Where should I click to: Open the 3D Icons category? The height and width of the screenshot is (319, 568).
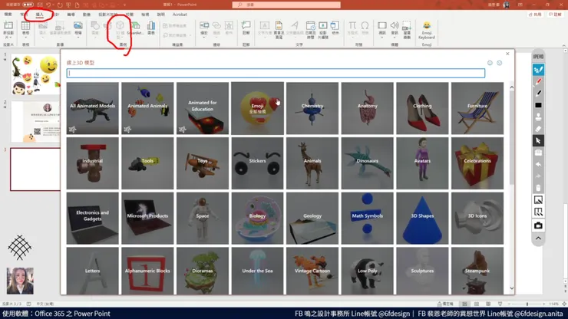477,219
